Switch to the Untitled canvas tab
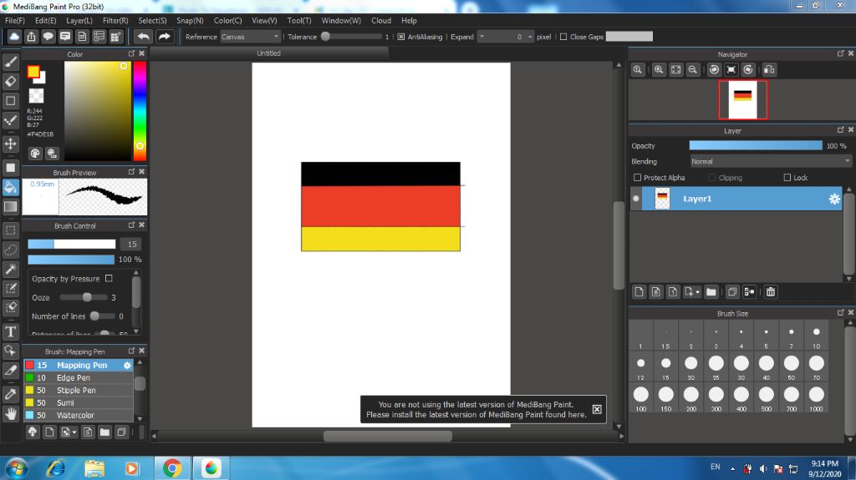856x480 pixels. [268, 53]
